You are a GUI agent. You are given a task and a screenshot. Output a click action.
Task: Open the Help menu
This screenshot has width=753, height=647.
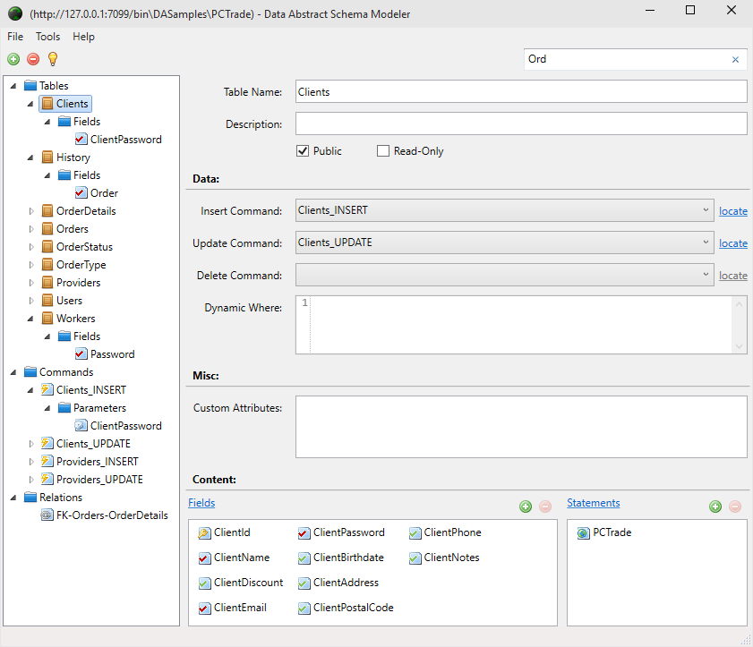[x=83, y=37]
